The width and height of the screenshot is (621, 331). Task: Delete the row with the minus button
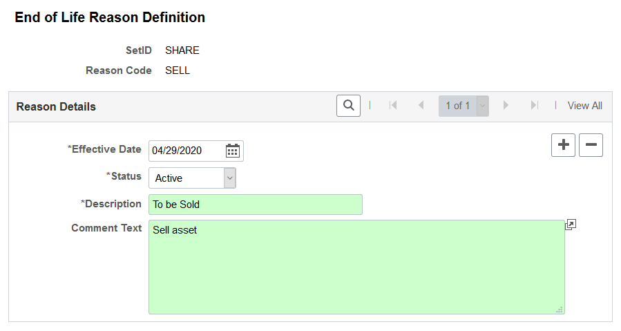point(591,144)
